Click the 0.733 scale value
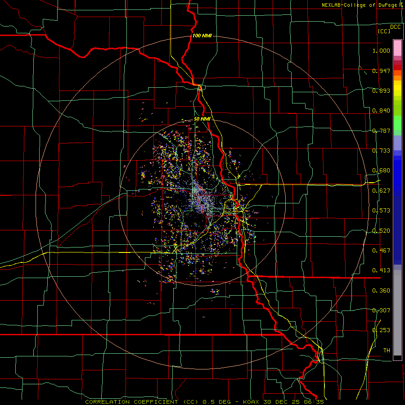405x405 pixels. pos(381,151)
